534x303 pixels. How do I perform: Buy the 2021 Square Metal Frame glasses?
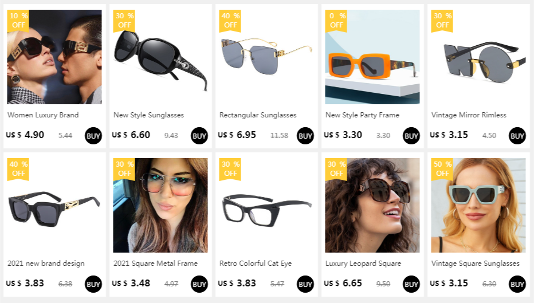199,284
